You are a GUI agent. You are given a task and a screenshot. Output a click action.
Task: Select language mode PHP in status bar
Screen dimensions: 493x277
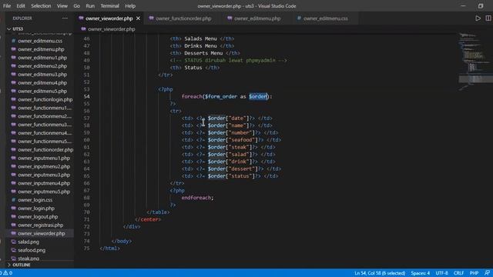[474, 273]
